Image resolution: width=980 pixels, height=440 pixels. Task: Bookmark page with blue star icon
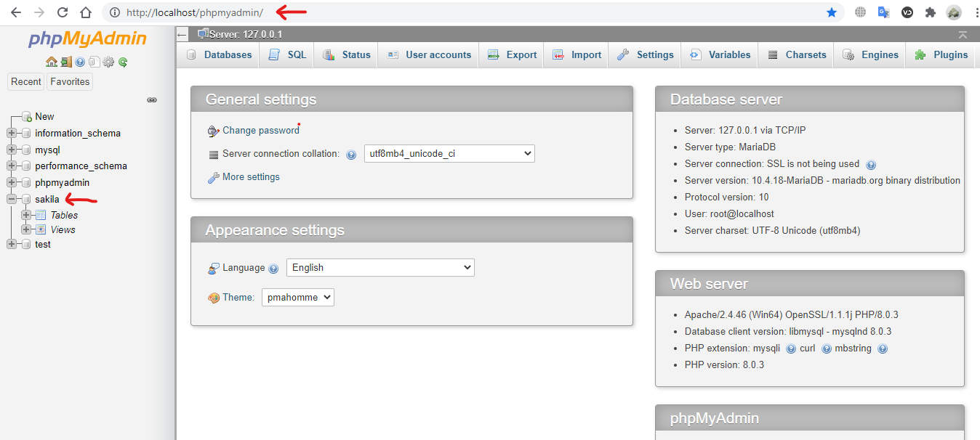832,12
